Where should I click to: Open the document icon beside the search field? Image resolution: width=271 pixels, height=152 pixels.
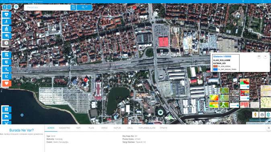73,7
